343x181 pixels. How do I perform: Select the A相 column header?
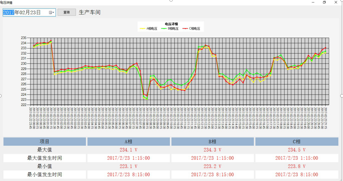(x=128, y=142)
